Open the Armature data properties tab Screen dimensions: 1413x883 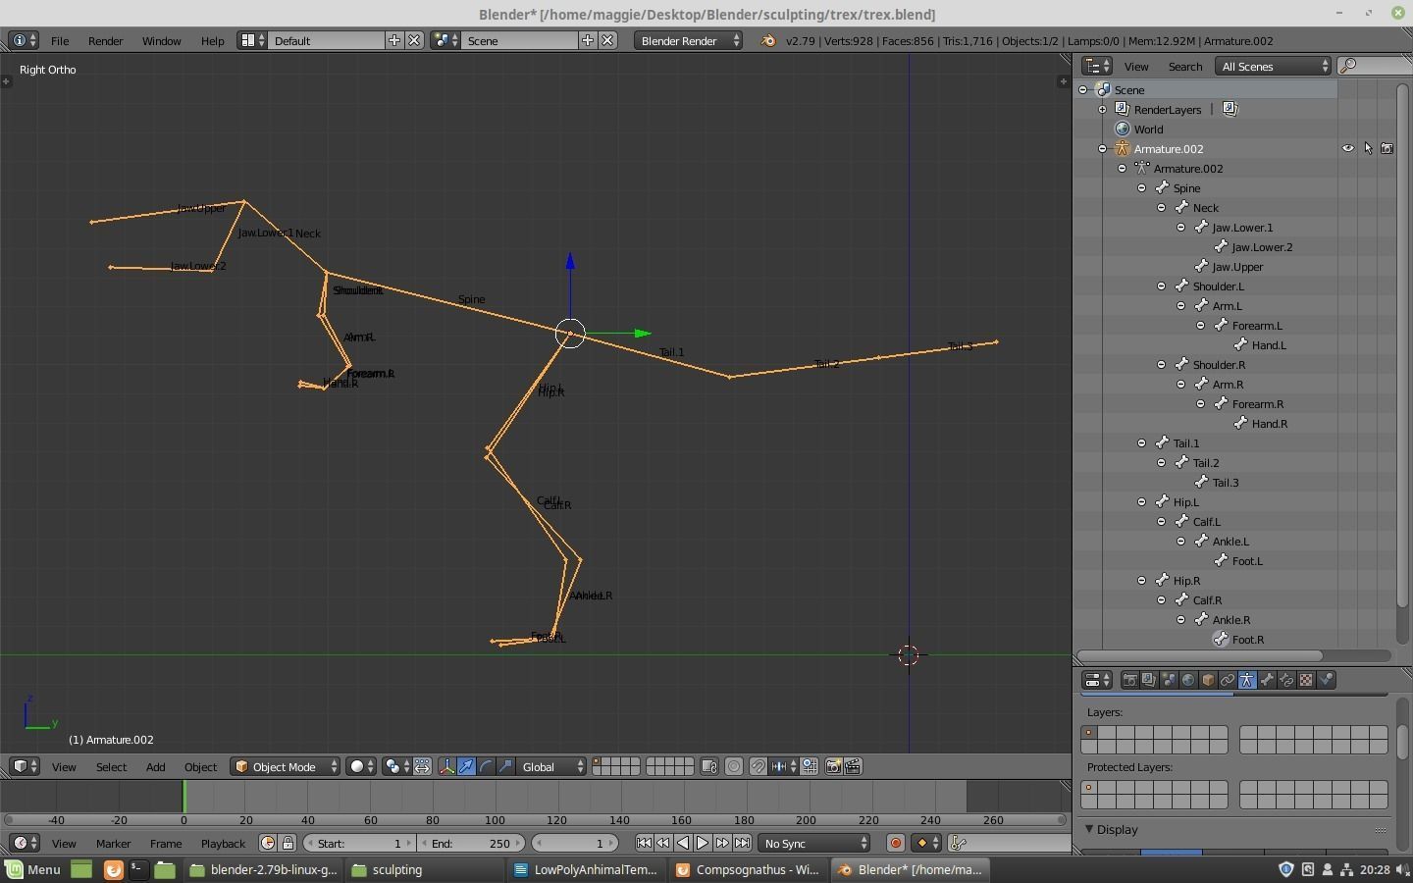[1247, 680]
